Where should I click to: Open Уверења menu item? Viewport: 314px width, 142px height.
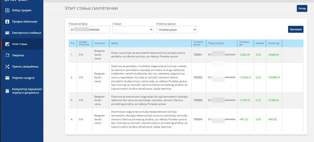[x=18, y=55]
